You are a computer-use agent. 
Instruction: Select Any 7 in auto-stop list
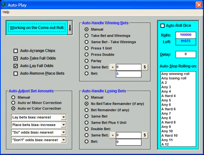pos(178,114)
